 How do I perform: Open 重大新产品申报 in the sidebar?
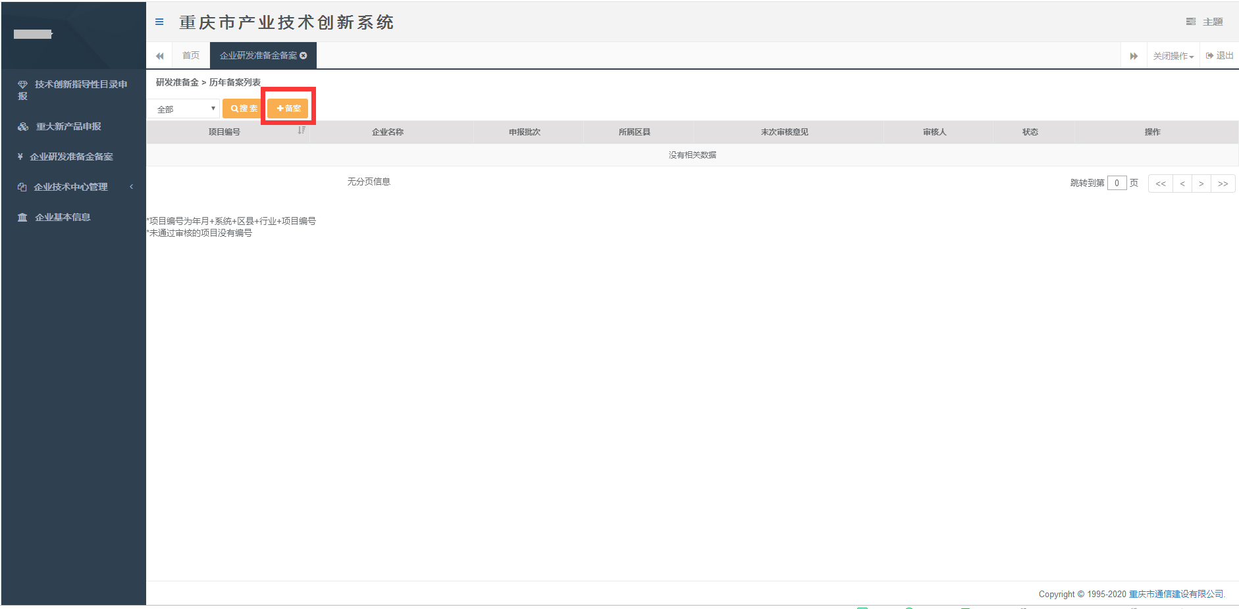coord(68,126)
